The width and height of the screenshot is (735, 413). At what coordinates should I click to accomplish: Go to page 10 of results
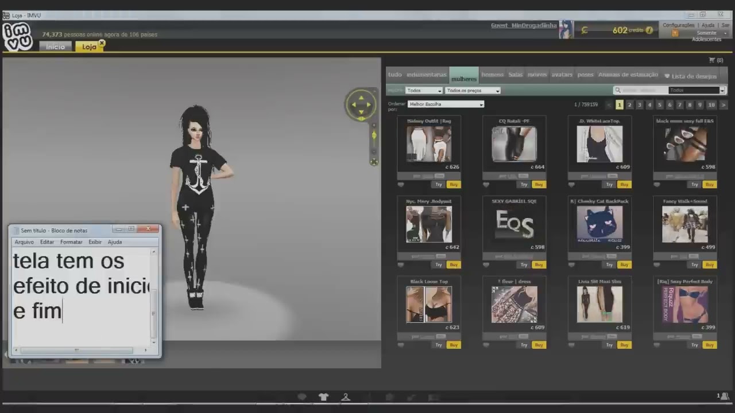pos(711,105)
